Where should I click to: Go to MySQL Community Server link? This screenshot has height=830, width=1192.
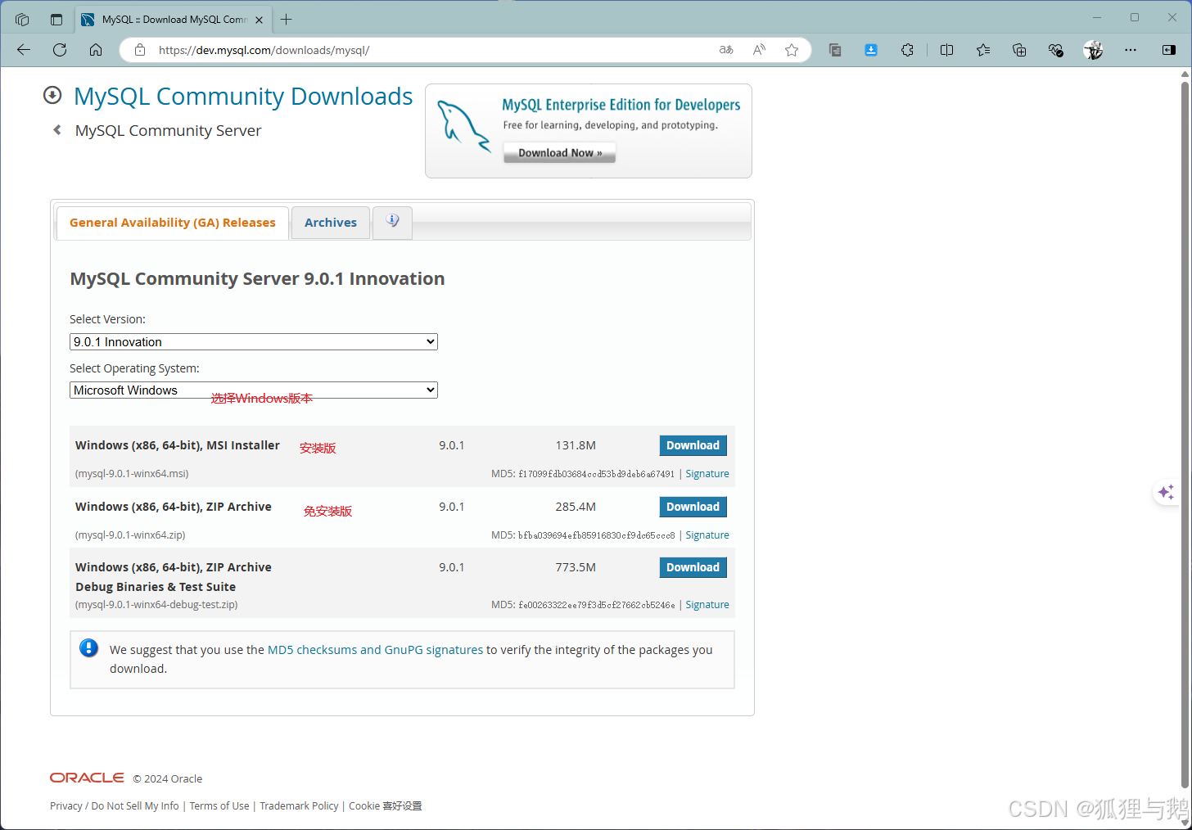pos(168,131)
